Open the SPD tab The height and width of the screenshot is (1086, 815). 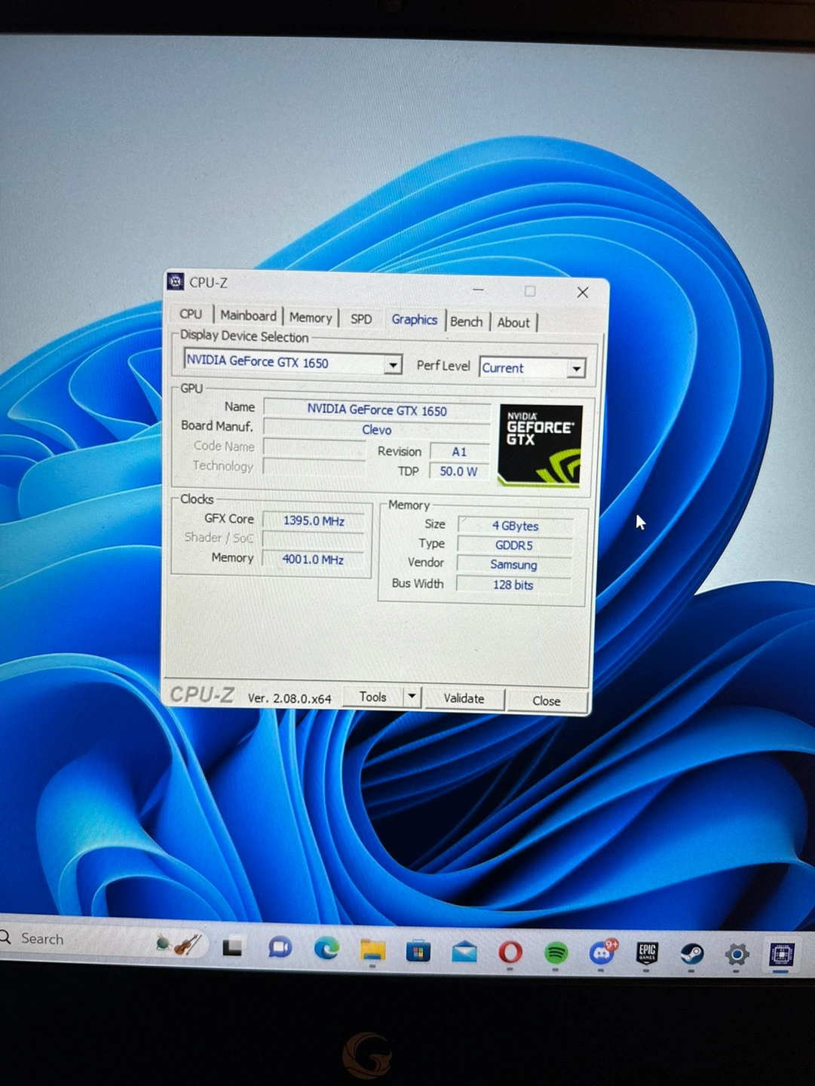(x=361, y=319)
